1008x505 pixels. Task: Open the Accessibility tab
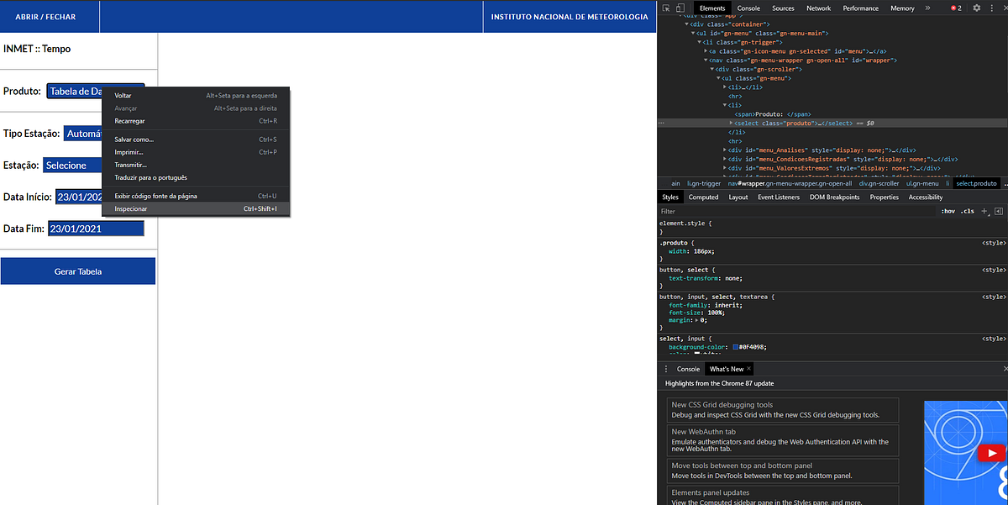tap(926, 197)
